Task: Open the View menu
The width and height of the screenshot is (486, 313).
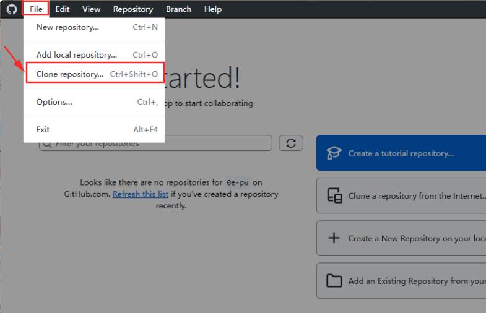Action: click(x=91, y=9)
